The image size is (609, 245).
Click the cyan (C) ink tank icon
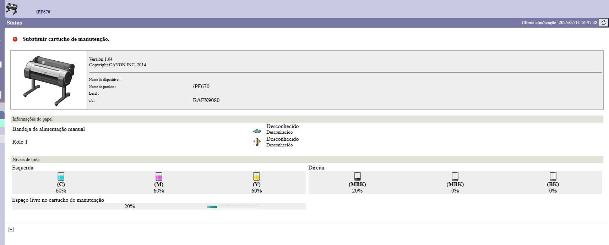click(x=61, y=177)
